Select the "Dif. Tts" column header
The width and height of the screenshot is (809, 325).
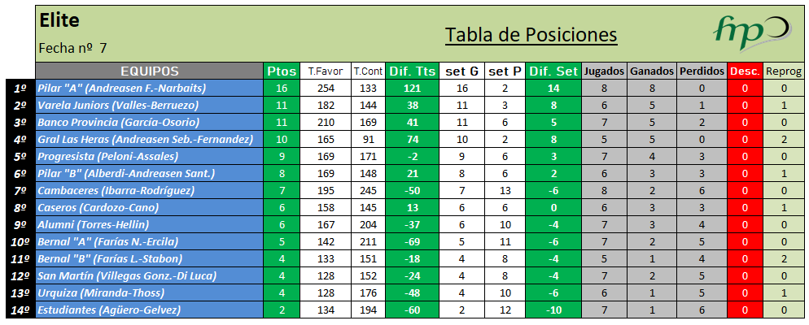coord(412,71)
